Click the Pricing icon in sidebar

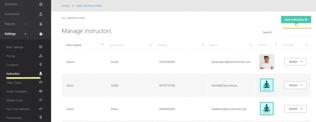(x=40, y=56)
